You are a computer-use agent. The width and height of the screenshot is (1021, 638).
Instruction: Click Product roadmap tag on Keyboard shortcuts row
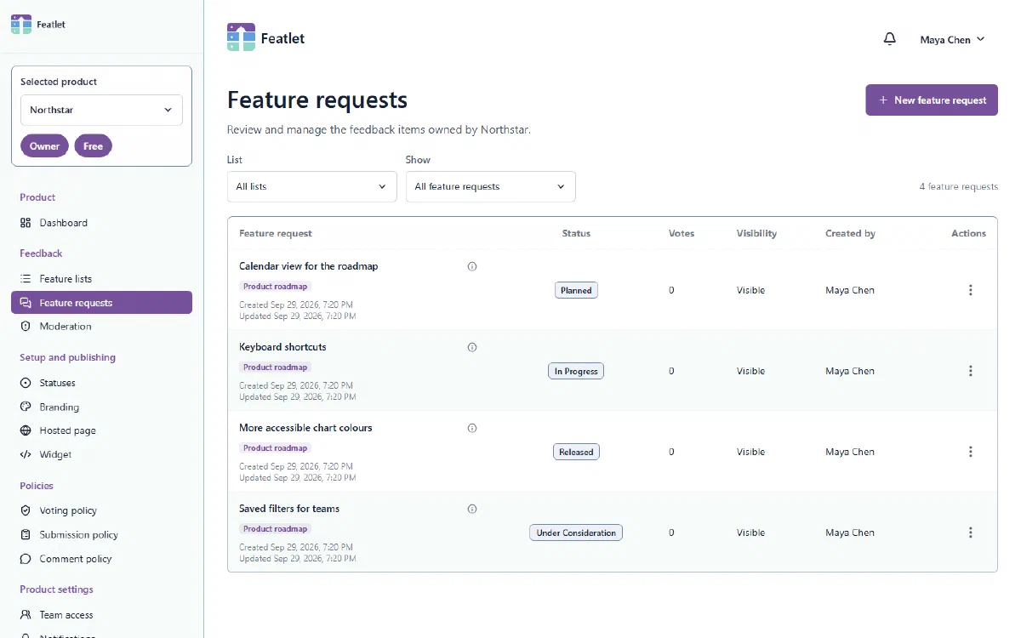[275, 367]
